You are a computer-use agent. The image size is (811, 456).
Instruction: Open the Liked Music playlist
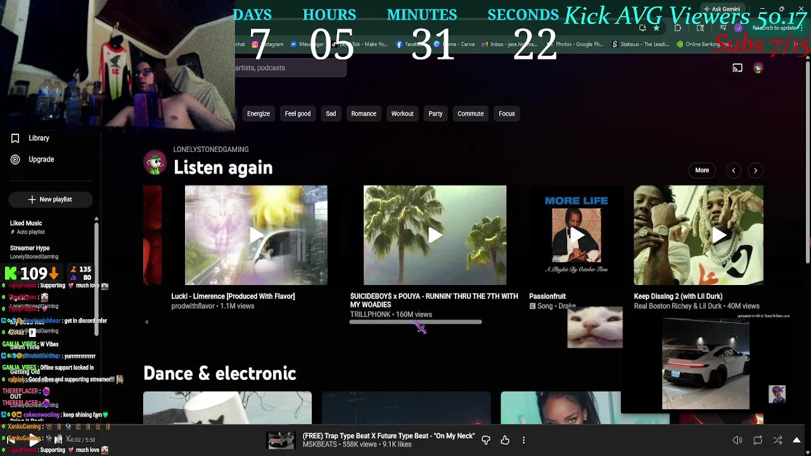click(x=26, y=223)
